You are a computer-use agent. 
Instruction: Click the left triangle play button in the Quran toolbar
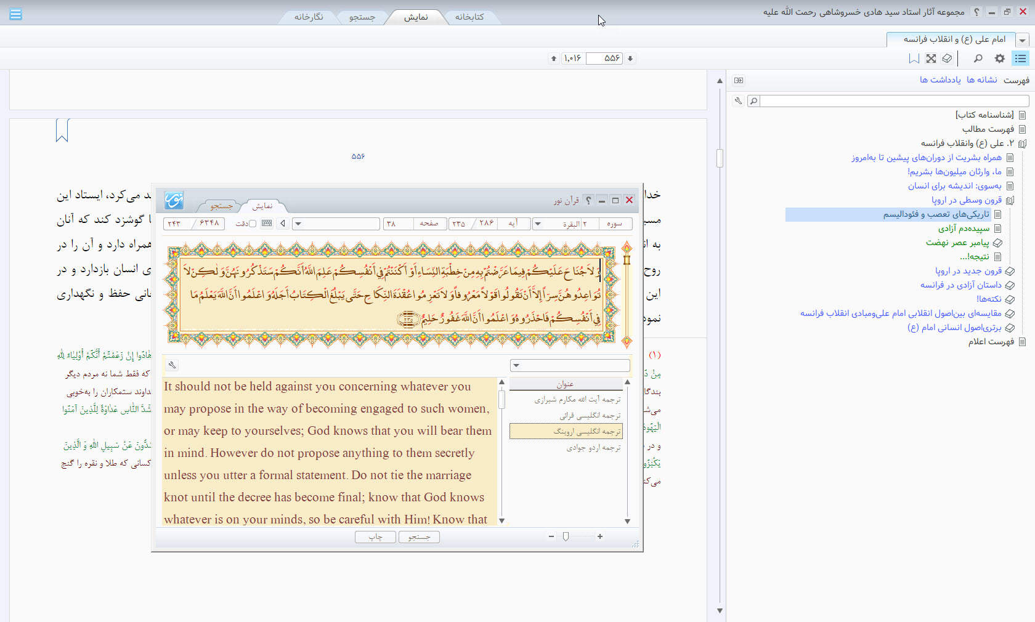[283, 224]
